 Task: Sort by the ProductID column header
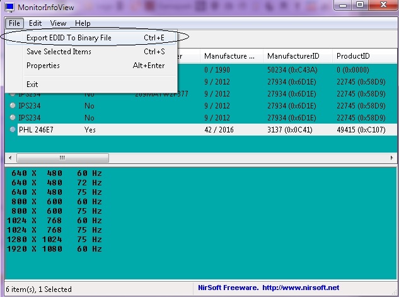coord(359,56)
